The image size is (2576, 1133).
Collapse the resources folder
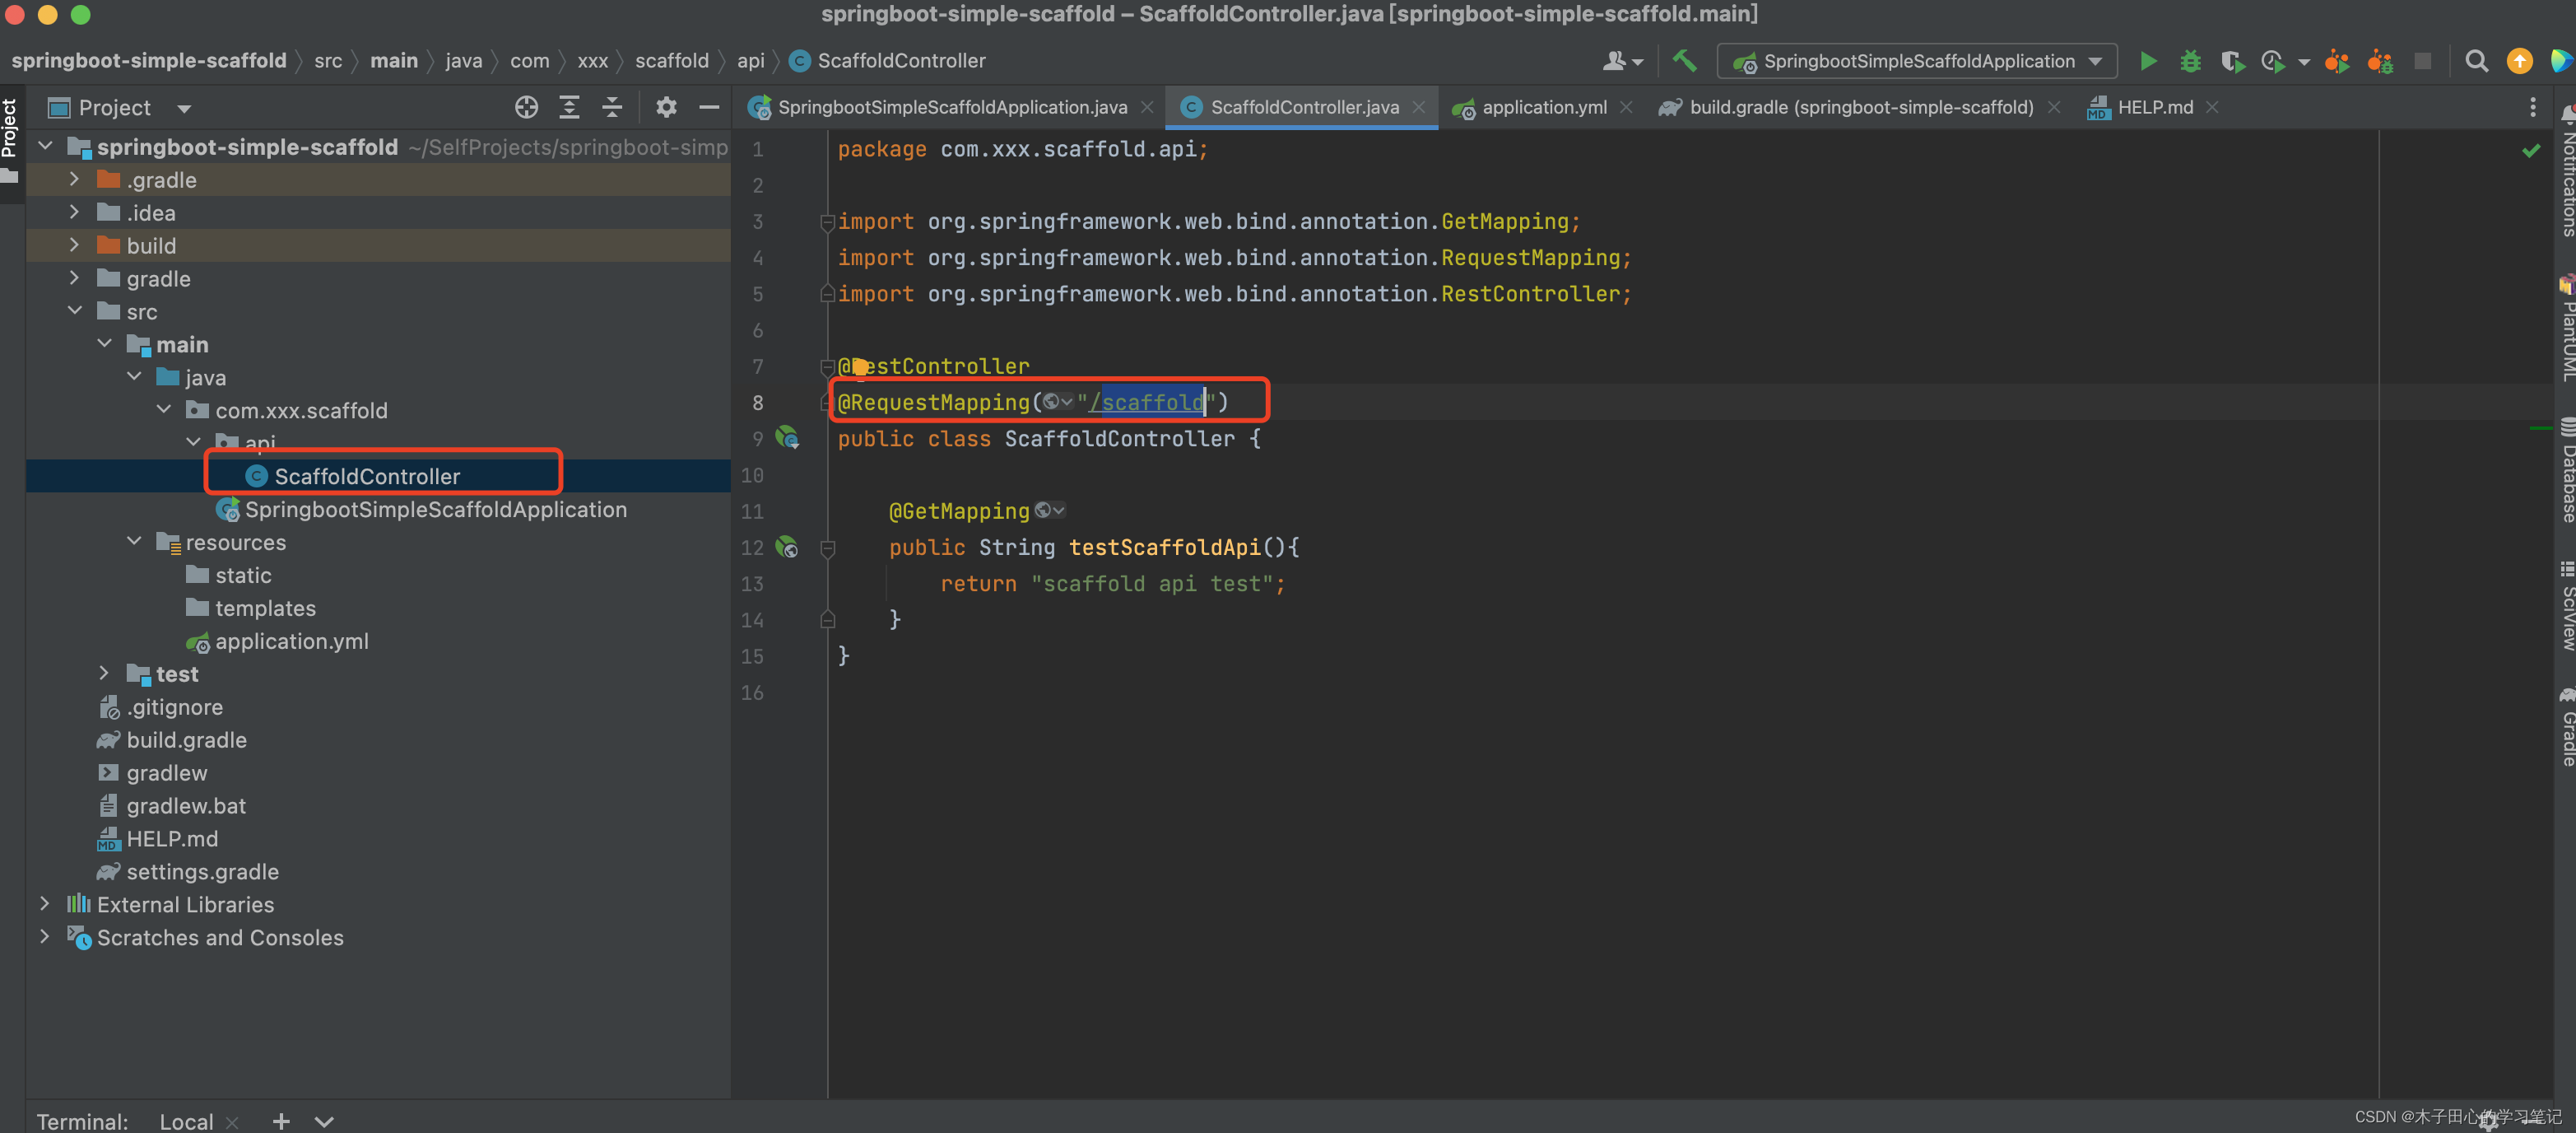pyautogui.click(x=134, y=542)
